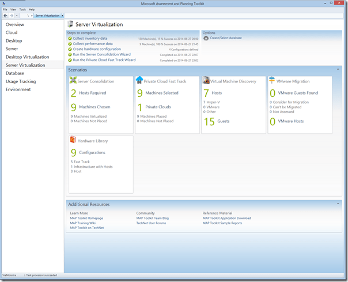Open the navigation history dropdown arrow

[17, 16]
